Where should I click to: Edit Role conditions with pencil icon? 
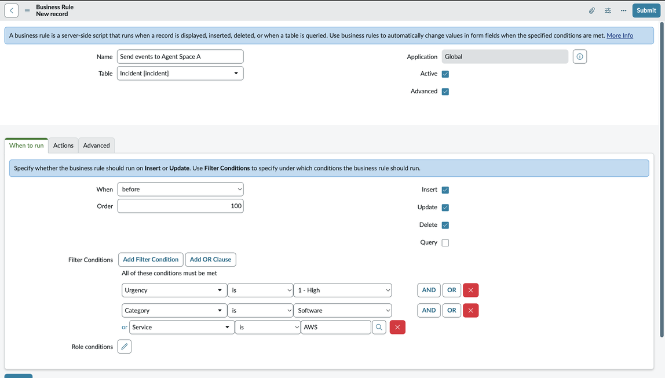pyautogui.click(x=125, y=347)
